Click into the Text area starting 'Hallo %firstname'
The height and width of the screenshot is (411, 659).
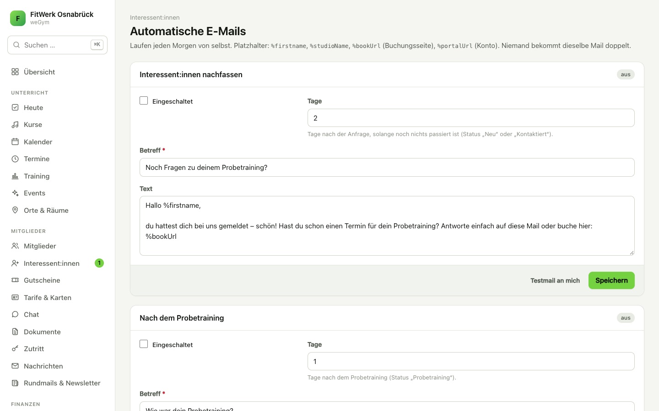pyautogui.click(x=387, y=226)
